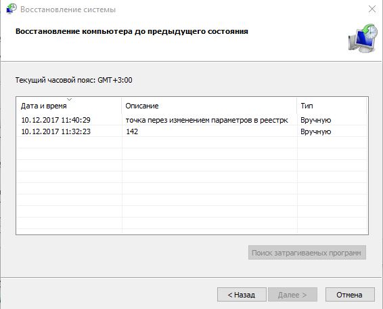
Task: Click description точка перез изменением параметров в реестрк
Action: tap(206, 120)
